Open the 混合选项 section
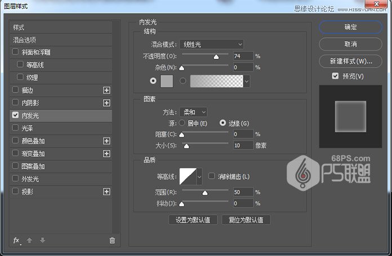Viewport: 392px width, 256px height. coord(61,40)
